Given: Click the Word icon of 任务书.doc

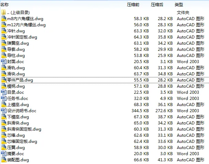Looking at the screenshot, I should (4, 98).
